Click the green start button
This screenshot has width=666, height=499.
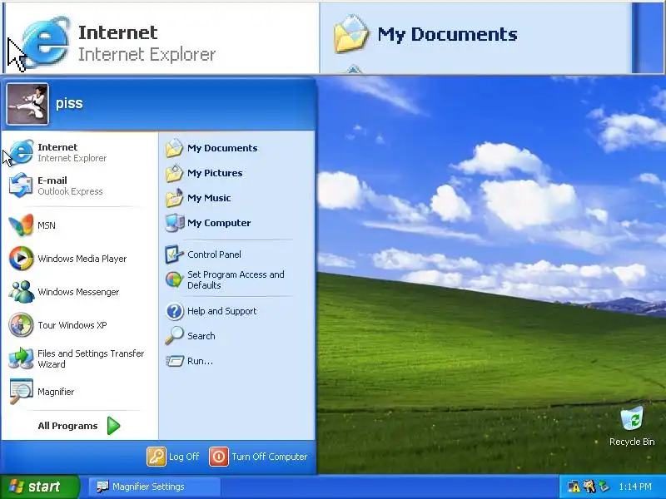pos(40,487)
